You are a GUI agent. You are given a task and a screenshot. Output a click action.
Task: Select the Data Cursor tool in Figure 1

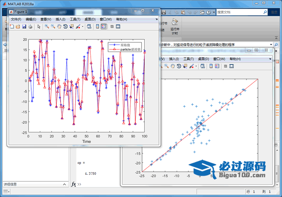[71, 27]
